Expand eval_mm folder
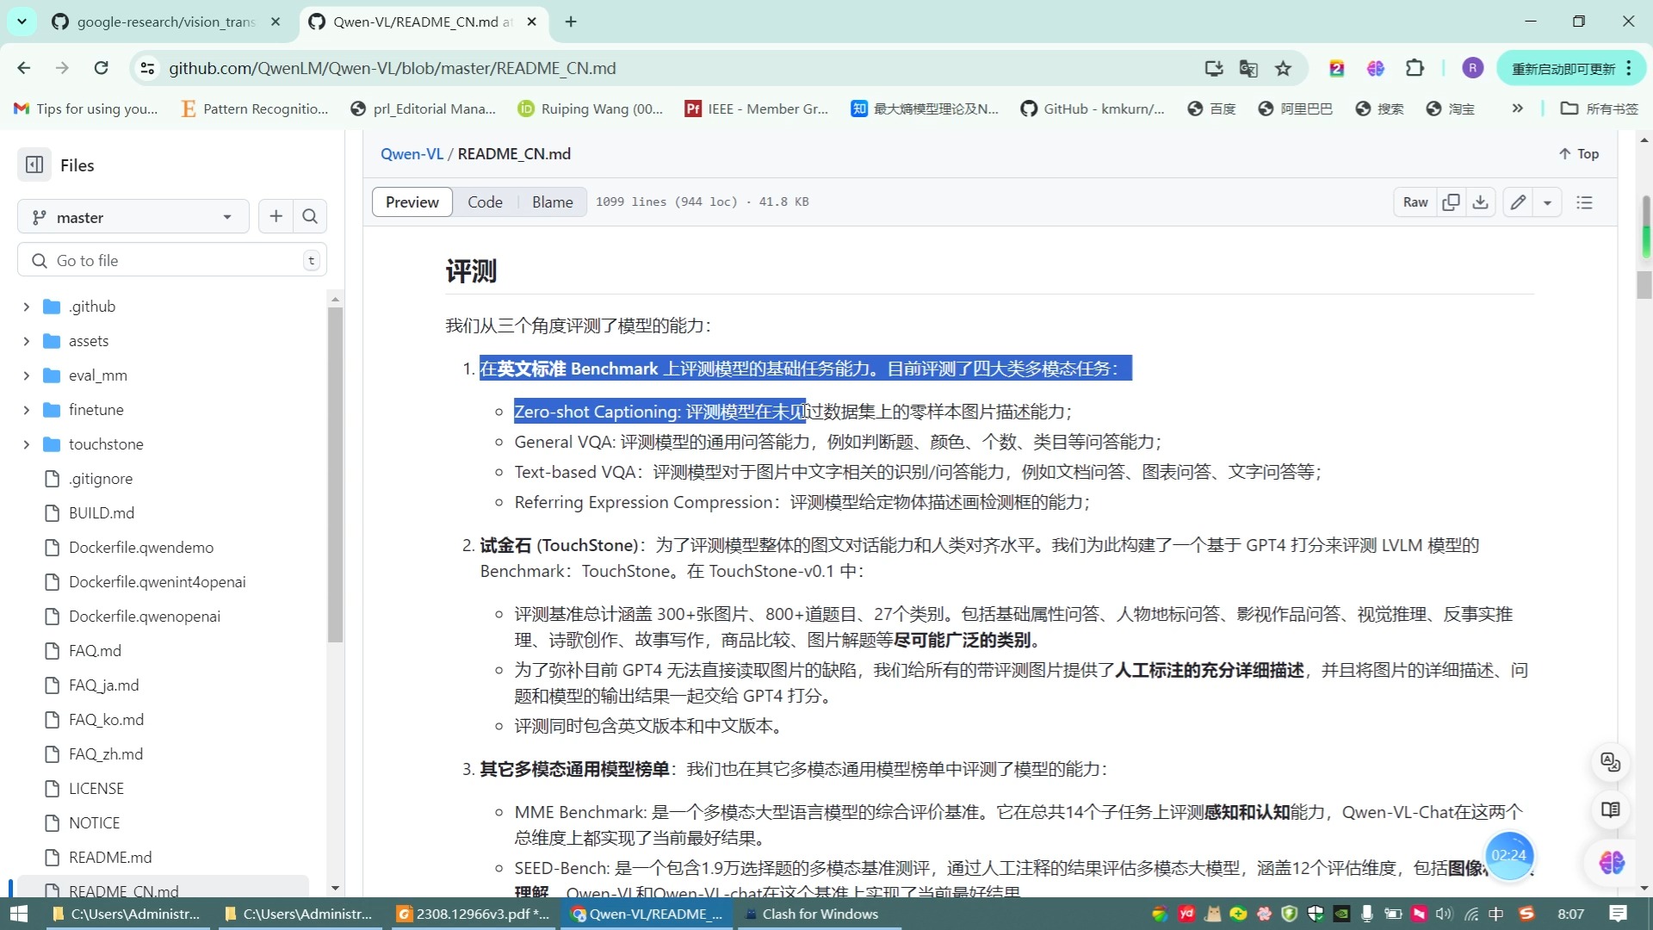 point(26,375)
